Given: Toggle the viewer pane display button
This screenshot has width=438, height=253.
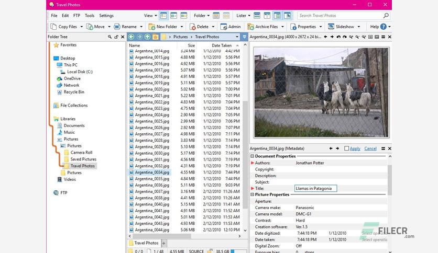Looking at the screenshot, I should click(287, 16).
